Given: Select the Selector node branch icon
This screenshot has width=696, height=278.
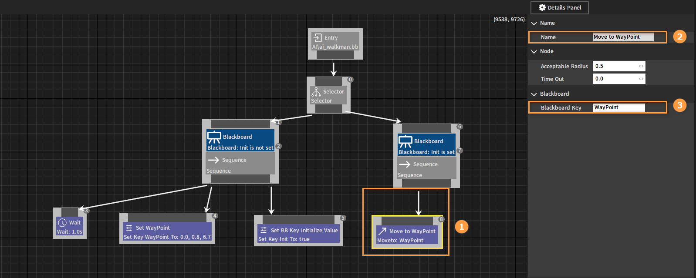Looking at the screenshot, I should pyautogui.click(x=316, y=92).
